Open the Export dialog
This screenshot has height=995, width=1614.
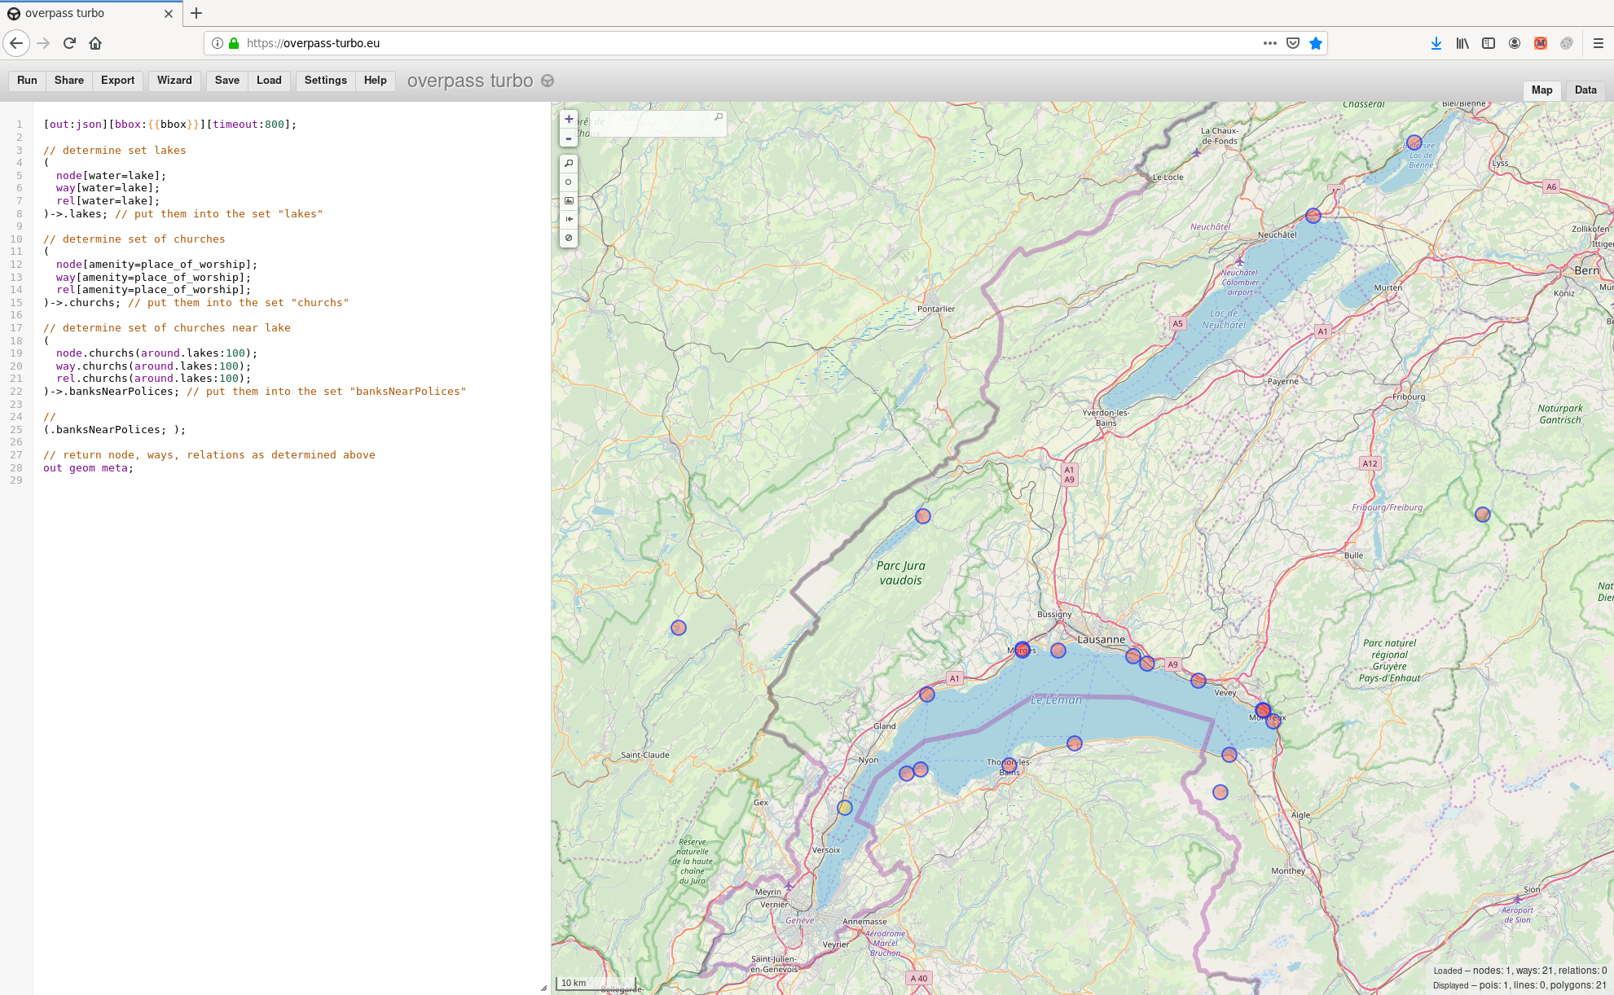[x=117, y=81]
